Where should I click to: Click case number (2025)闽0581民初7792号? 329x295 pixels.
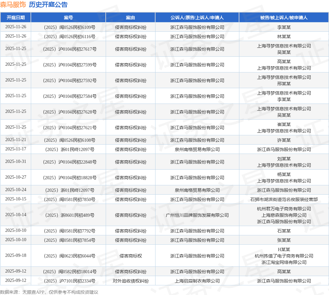click(68, 231)
